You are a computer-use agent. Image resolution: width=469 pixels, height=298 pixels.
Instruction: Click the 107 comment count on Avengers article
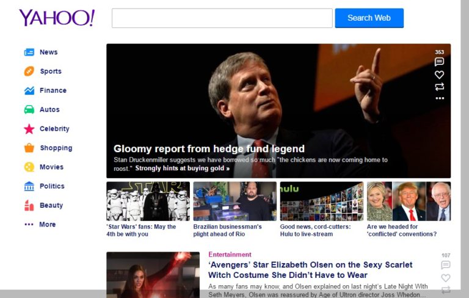pyautogui.click(x=446, y=255)
